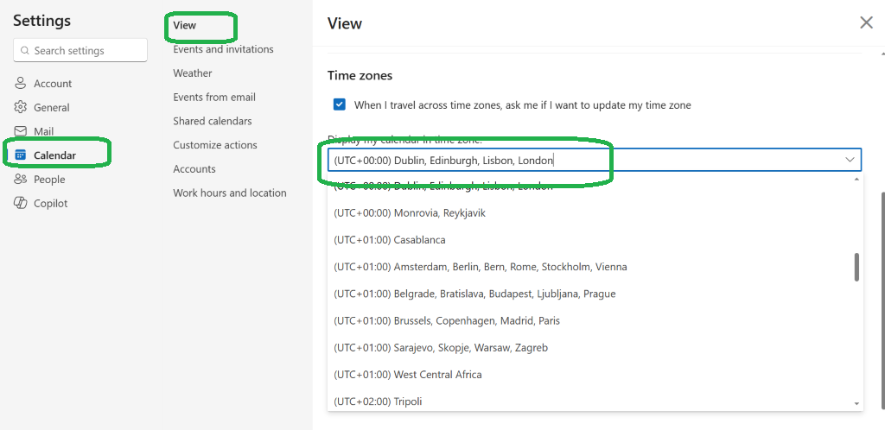The image size is (885, 430).
Task: Click the dropdown list scroll-up arrow
Action: pyautogui.click(x=856, y=180)
